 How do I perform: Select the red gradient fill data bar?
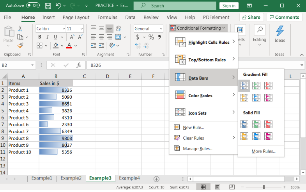pos(268,85)
